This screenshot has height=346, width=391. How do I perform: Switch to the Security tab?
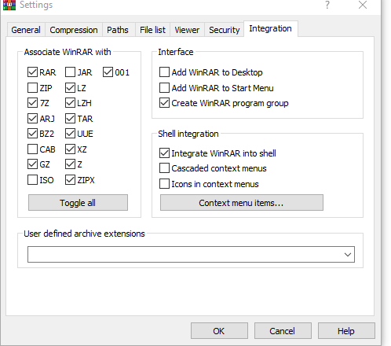(x=225, y=30)
